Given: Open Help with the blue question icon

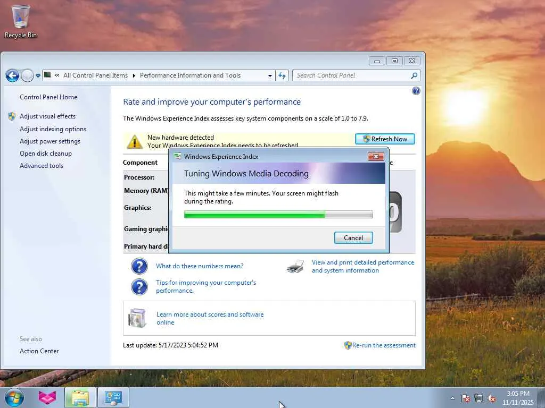Looking at the screenshot, I should [416, 91].
